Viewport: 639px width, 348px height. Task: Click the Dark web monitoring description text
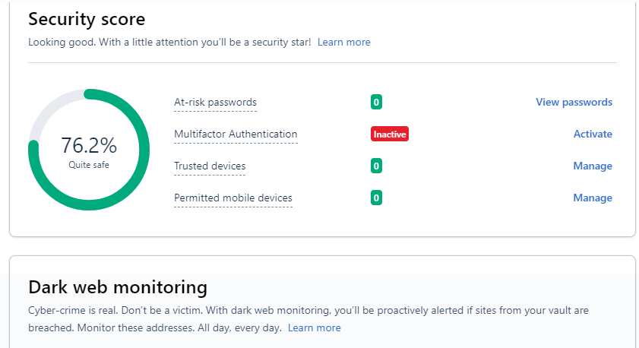[308, 319]
